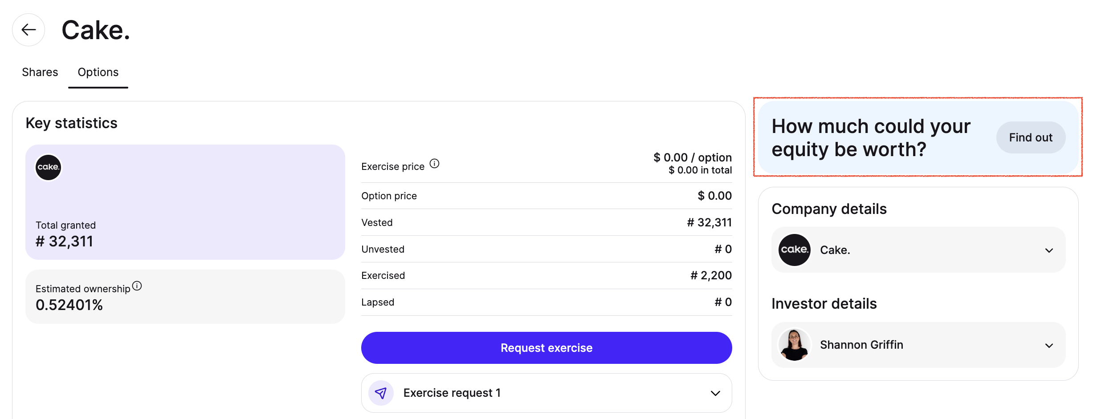Screen dimensions: 1093x419
Task: Click Shannon Griffin's avatar photo
Action: 795,345
